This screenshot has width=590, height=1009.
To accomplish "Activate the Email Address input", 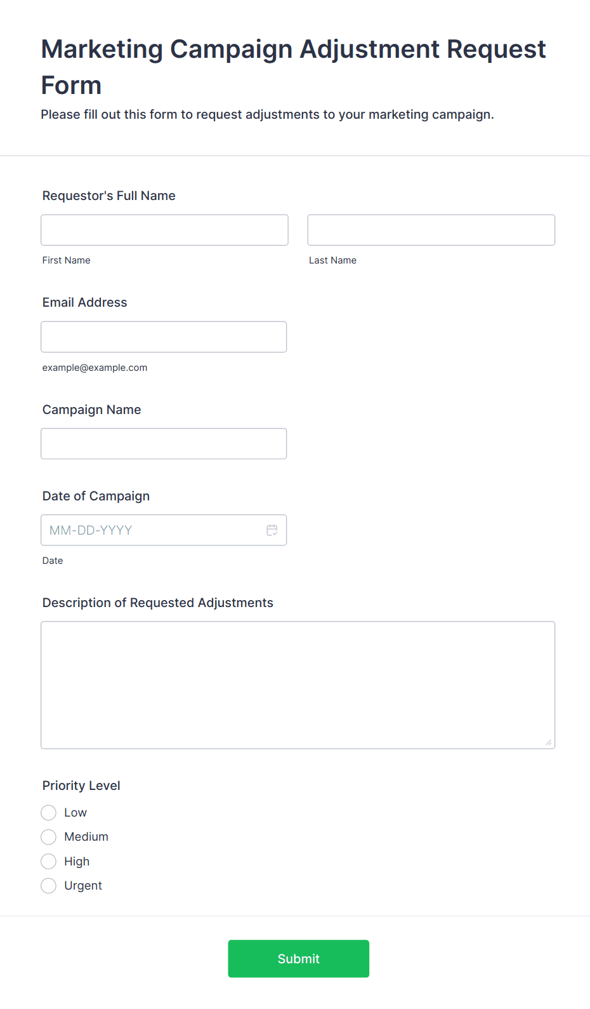I will click(164, 337).
